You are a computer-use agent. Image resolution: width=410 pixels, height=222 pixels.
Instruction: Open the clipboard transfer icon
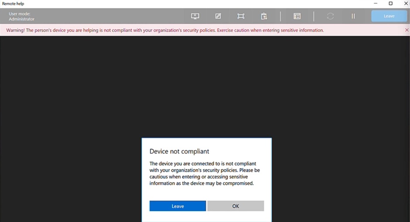[264, 16]
